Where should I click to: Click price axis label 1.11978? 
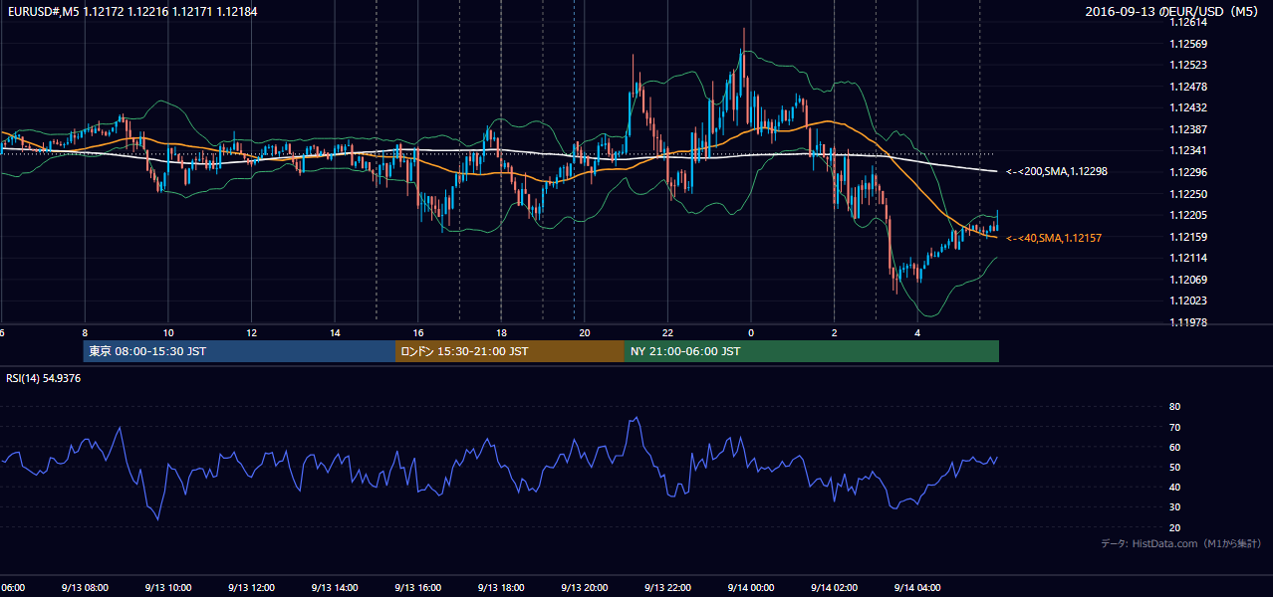point(1189,322)
